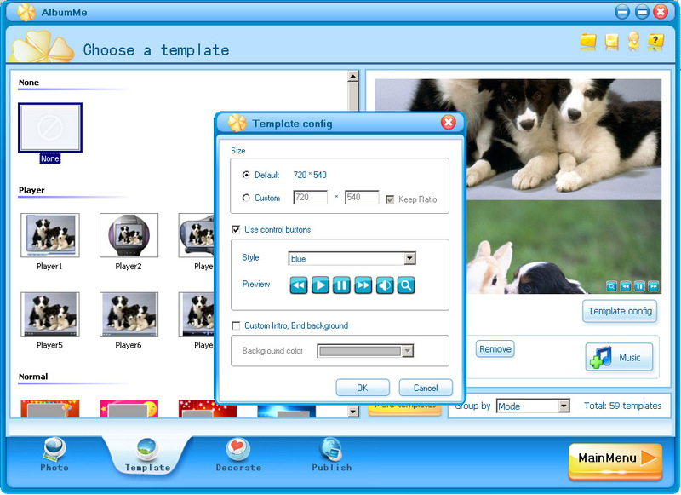The height and width of the screenshot is (495, 681).
Task: Click the magnifier icon in style preview
Action: click(406, 285)
